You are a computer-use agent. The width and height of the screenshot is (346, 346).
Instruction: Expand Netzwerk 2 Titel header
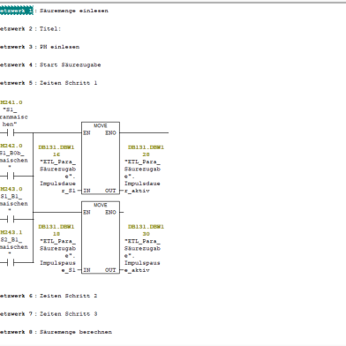point(30,29)
